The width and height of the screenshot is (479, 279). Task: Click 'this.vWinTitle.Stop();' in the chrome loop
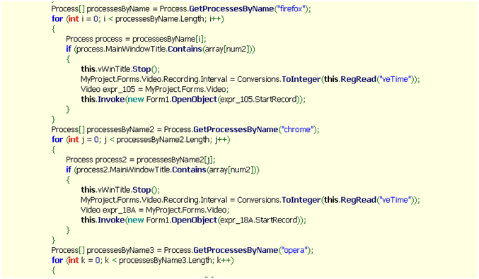tap(120, 190)
